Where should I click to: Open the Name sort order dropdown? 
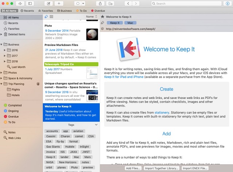[x=91, y=16]
